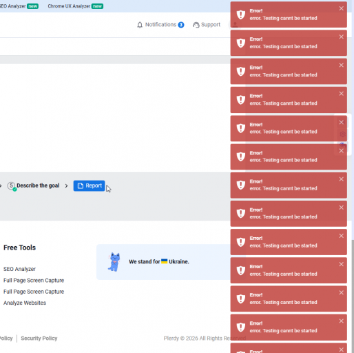Open the Security Policy footer link

click(x=39, y=339)
